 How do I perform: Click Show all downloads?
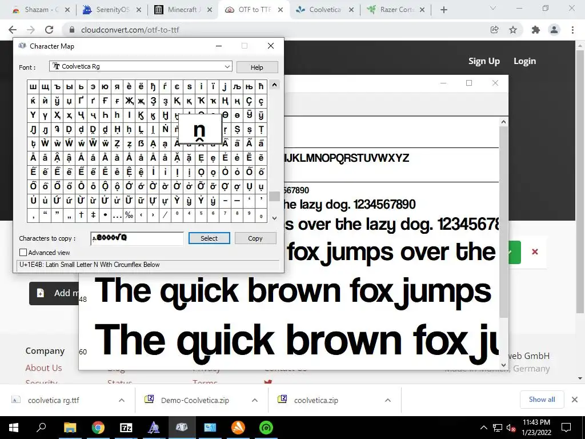(542, 400)
